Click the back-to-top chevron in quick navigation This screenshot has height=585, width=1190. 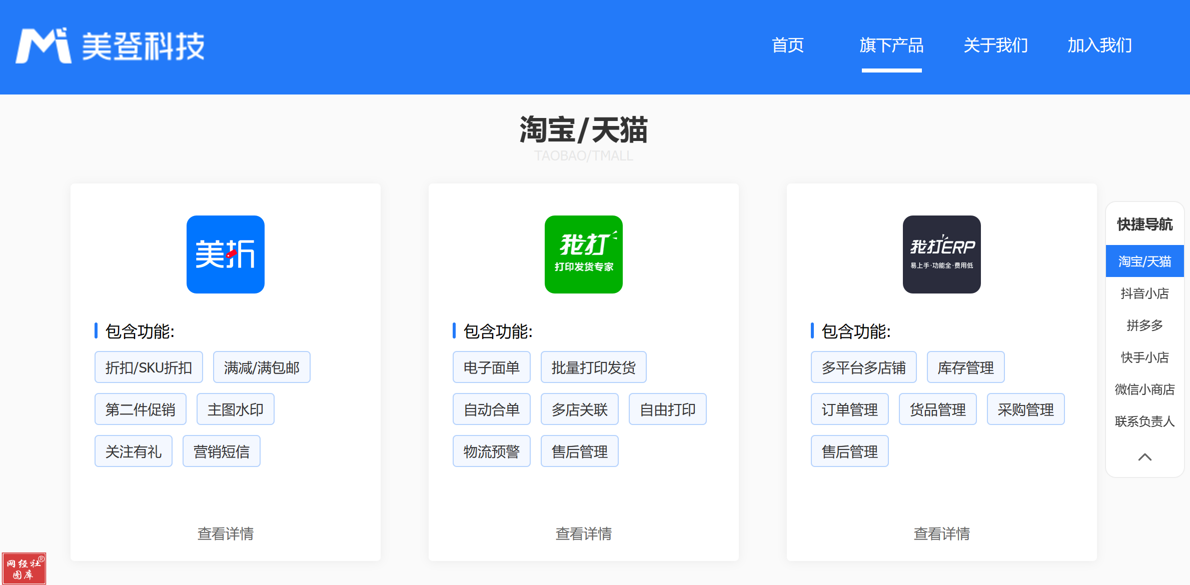click(1145, 457)
